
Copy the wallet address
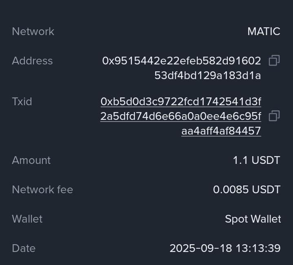[x=274, y=61]
